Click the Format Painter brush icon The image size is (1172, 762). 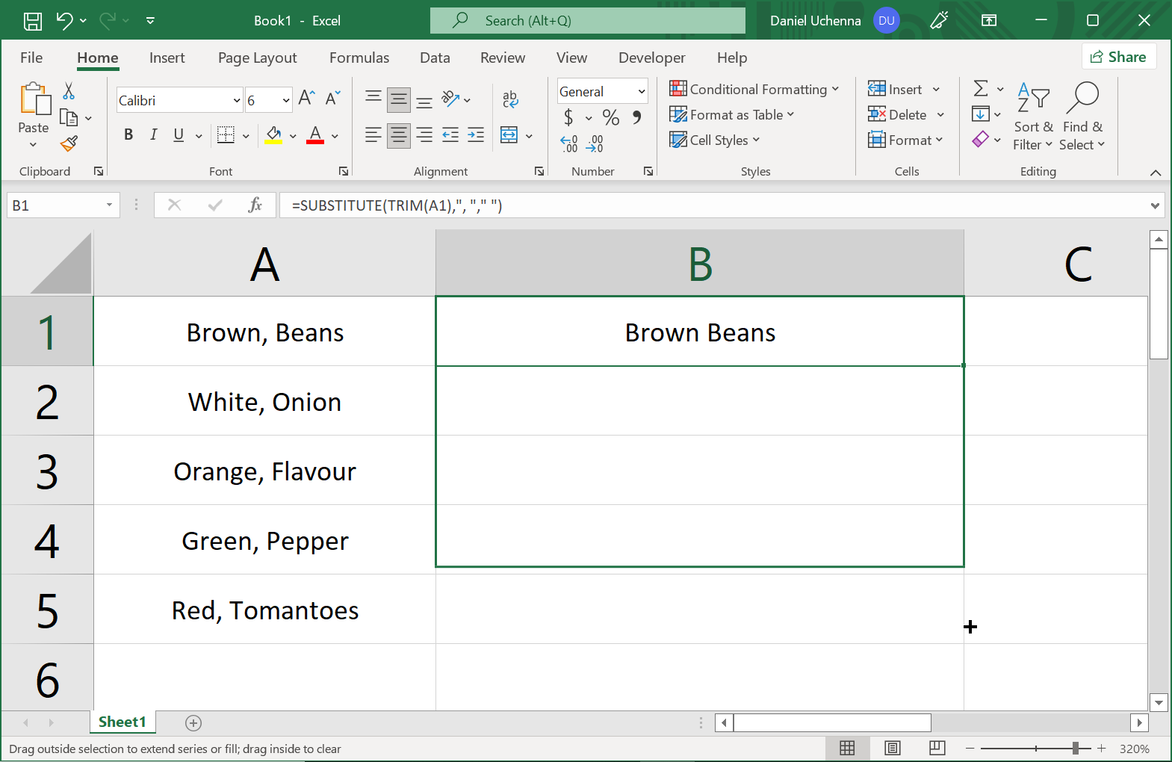[x=69, y=143]
